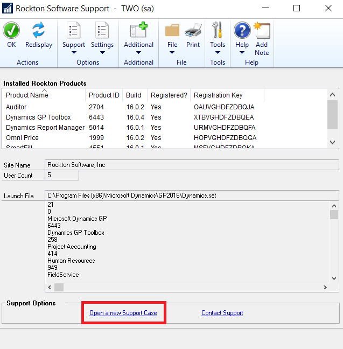Select the Dynamics Report Manager row

(165, 128)
